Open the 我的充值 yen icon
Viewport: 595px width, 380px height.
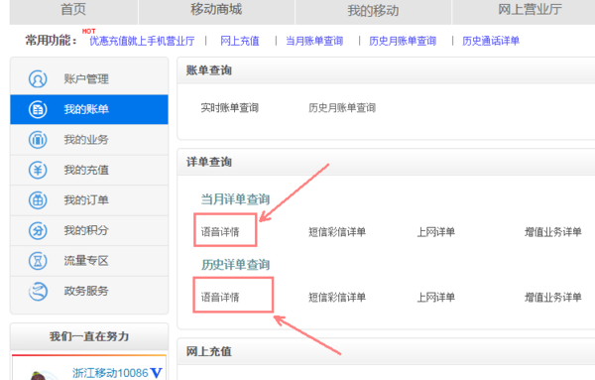(x=38, y=170)
